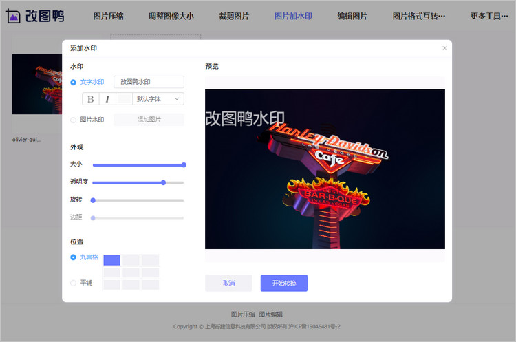This screenshot has width=516, height=342.
Task: Click the 取消 button
Action: [x=228, y=283]
